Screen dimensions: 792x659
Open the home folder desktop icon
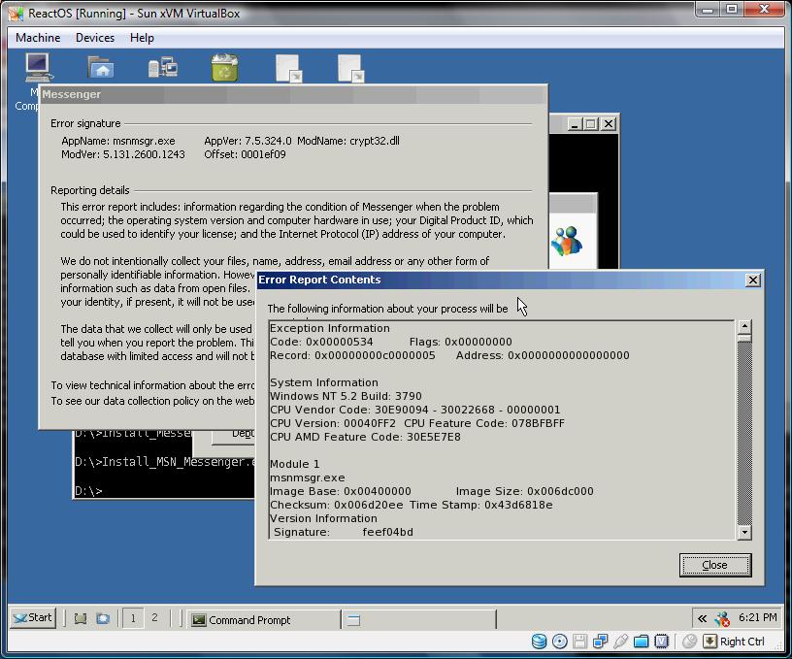click(101, 67)
